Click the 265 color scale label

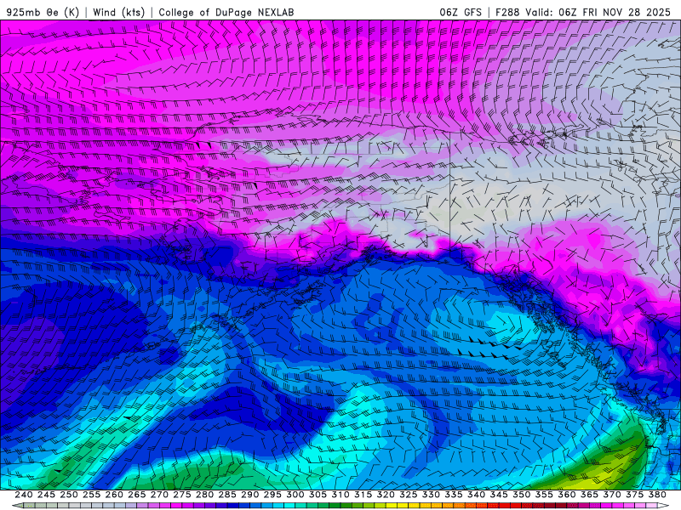(x=136, y=495)
